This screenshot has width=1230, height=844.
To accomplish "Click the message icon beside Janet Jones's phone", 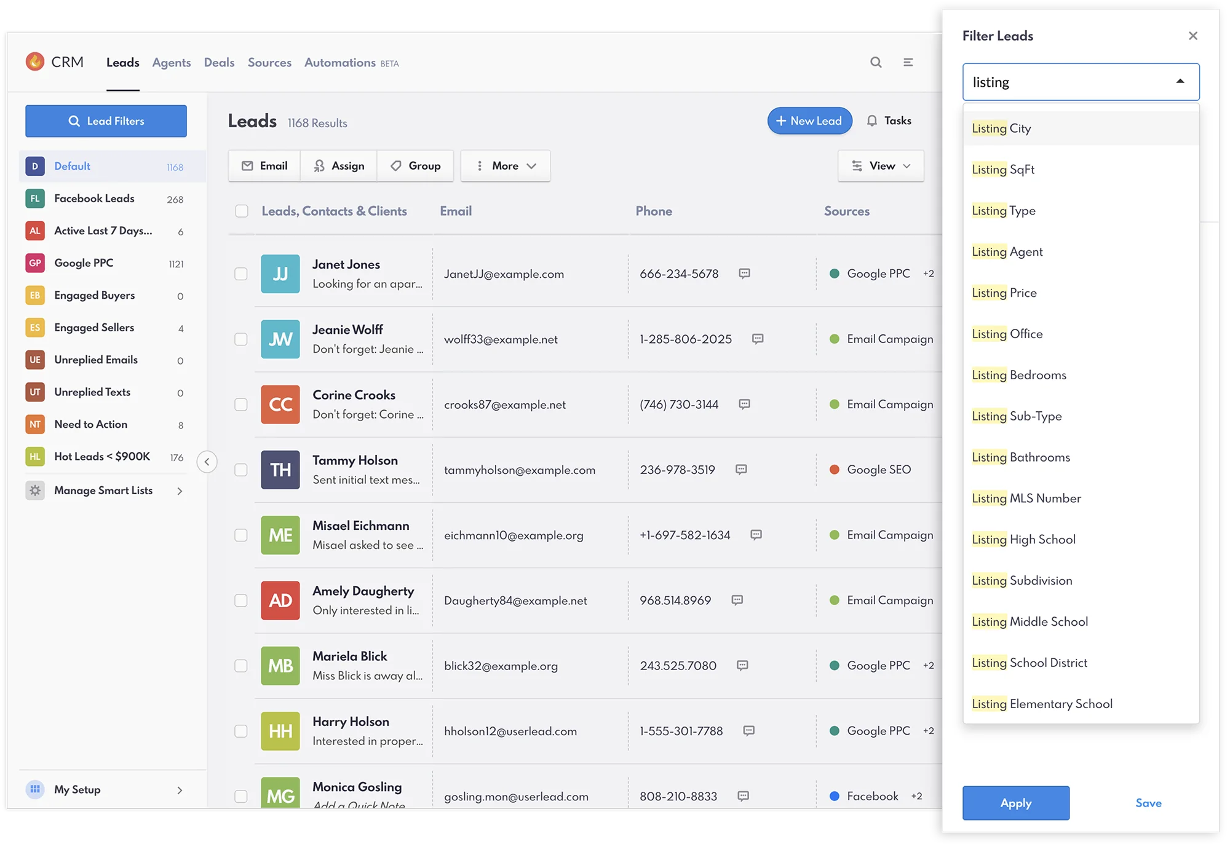I will (x=744, y=274).
